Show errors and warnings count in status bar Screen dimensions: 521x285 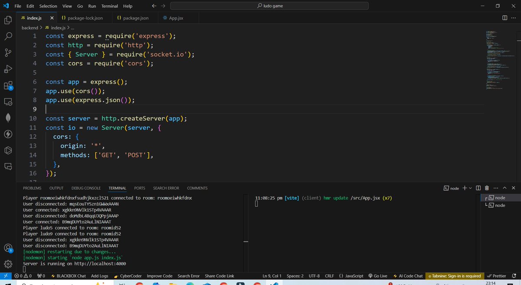[x=23, y=276]
